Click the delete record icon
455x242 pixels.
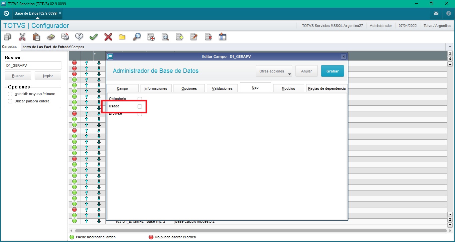point(208,37)
